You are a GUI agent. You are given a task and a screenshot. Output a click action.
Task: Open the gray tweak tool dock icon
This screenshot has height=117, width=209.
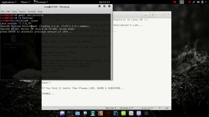131,113
